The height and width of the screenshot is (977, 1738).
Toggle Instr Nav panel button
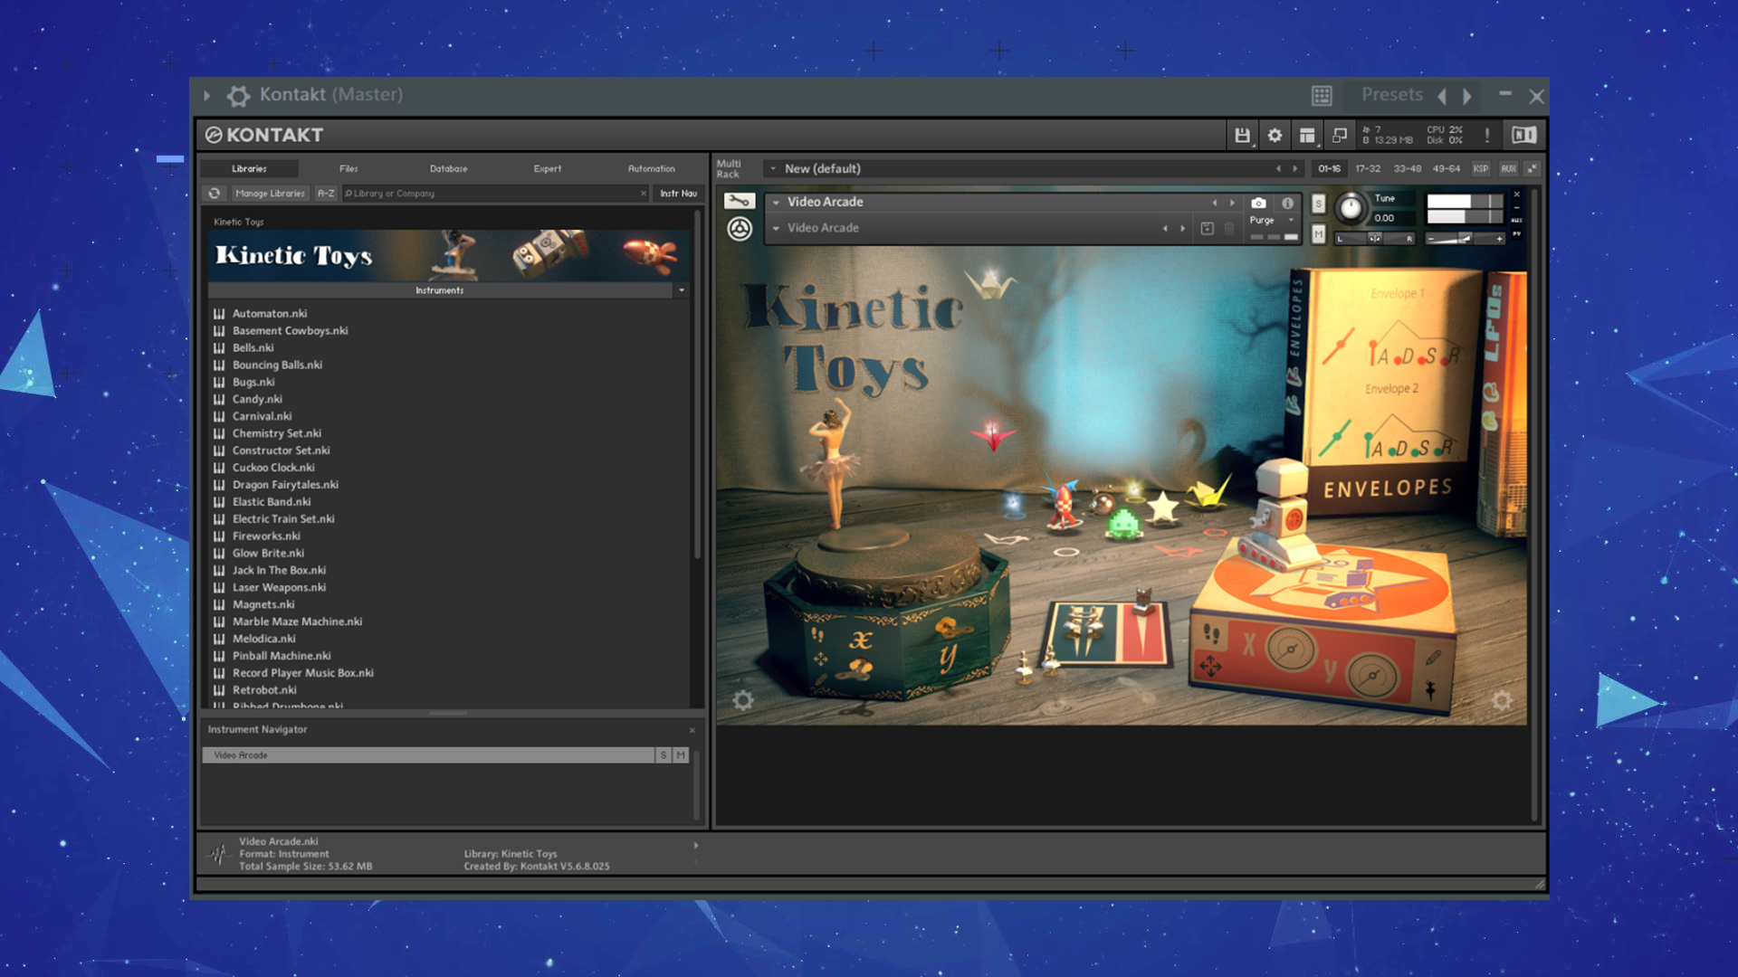[x=678, y=193]
